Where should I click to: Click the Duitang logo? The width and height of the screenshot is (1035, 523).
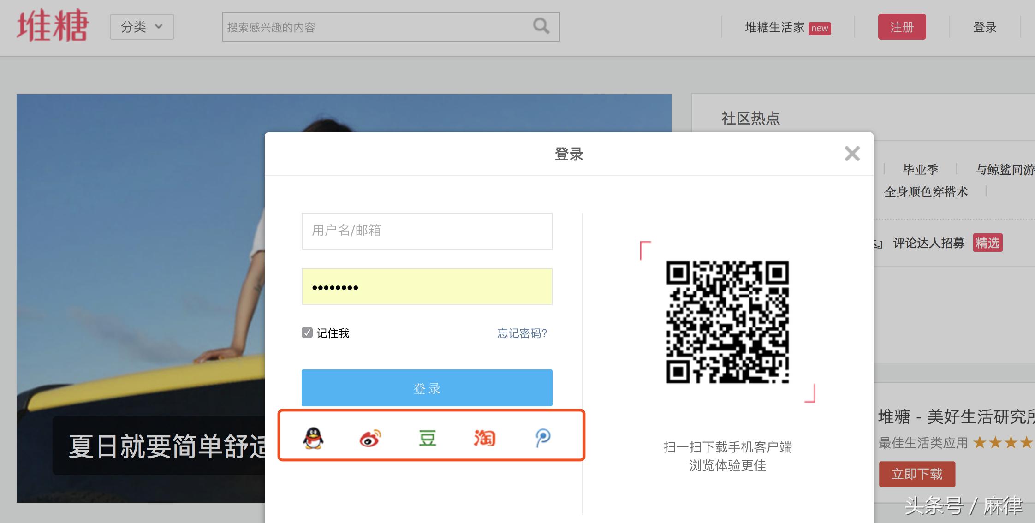click(52, 26)
